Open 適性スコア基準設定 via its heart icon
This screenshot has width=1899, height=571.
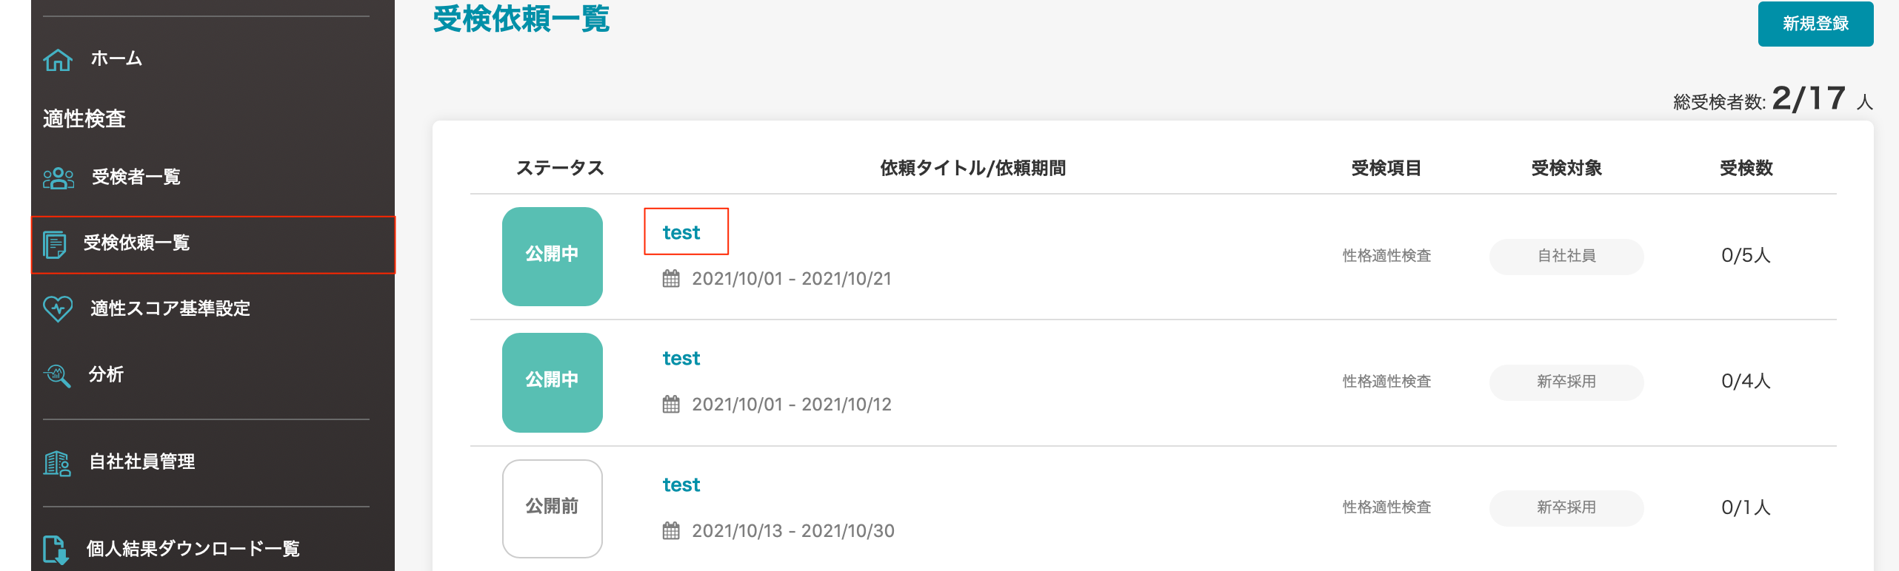(x=58, y=309)
